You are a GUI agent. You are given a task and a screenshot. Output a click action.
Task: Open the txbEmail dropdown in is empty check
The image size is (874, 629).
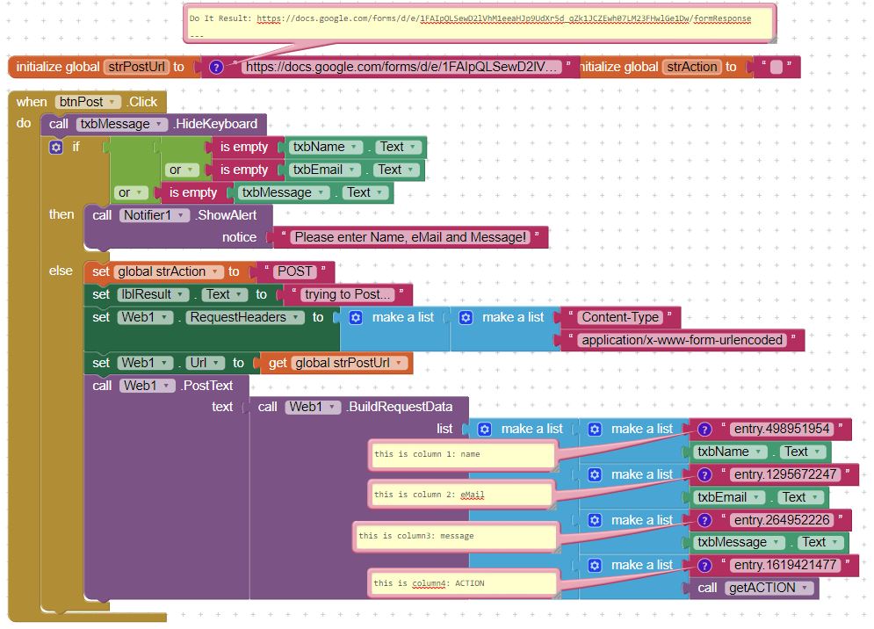click(324, 170)
